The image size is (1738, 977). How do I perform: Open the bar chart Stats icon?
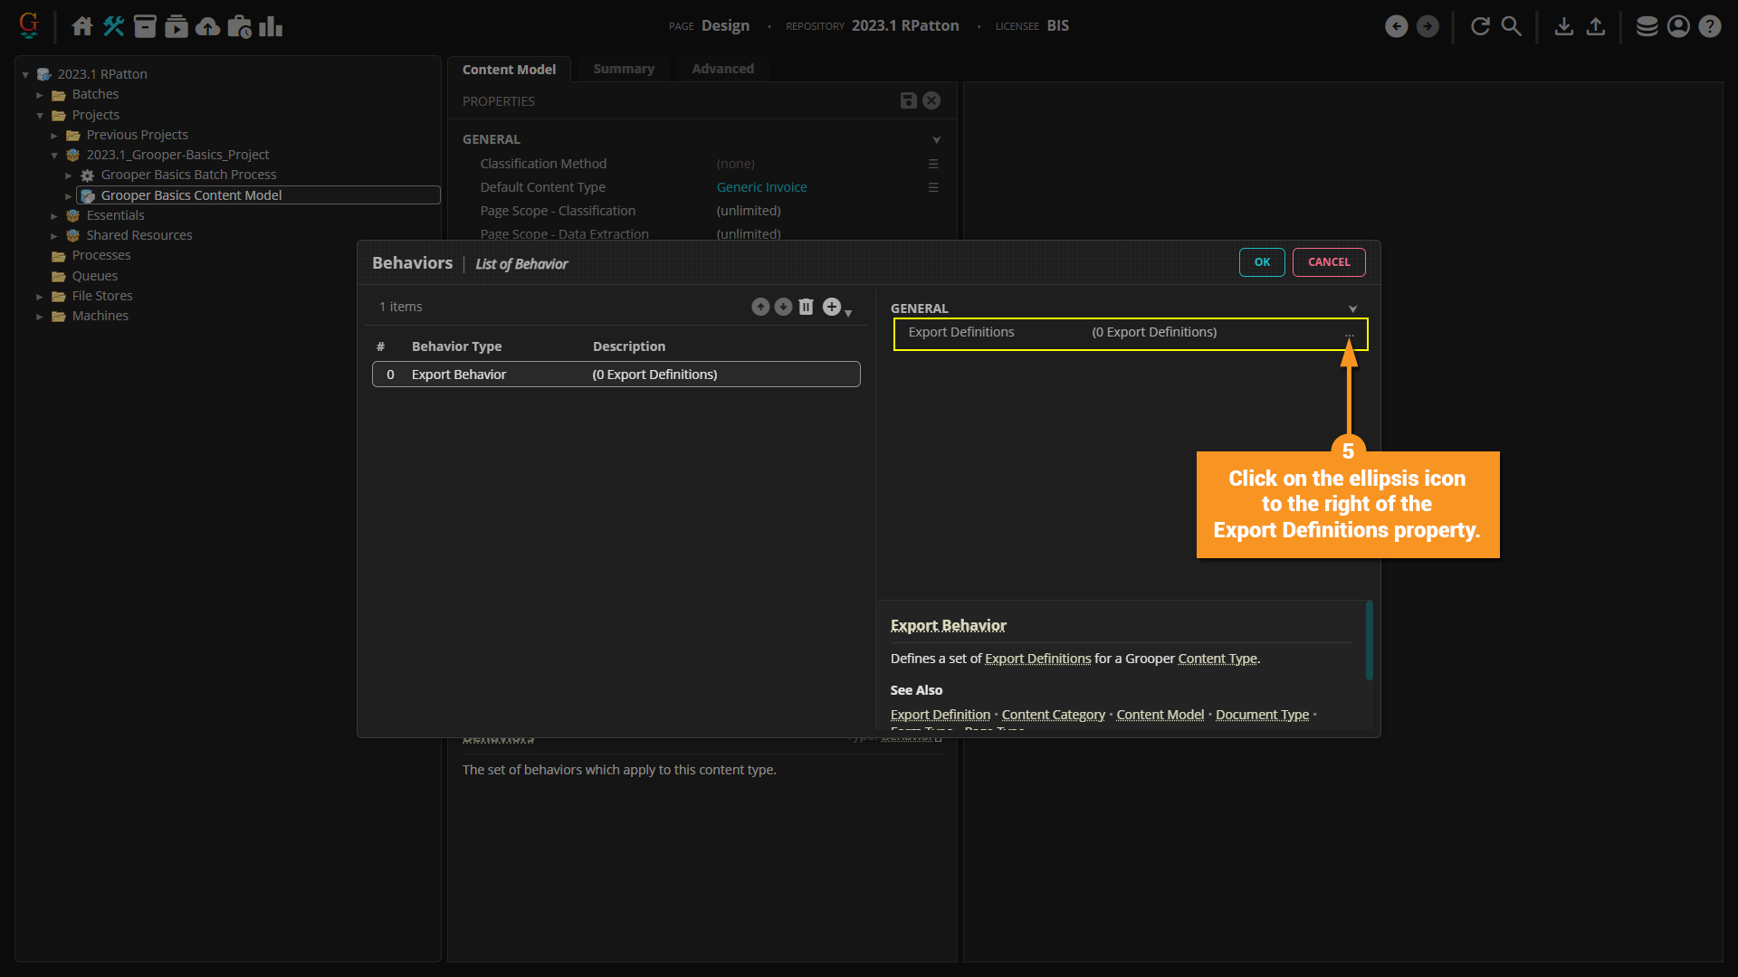point(271,26)
